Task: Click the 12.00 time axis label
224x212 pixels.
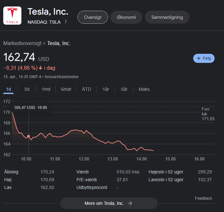Action: [84, 159]
